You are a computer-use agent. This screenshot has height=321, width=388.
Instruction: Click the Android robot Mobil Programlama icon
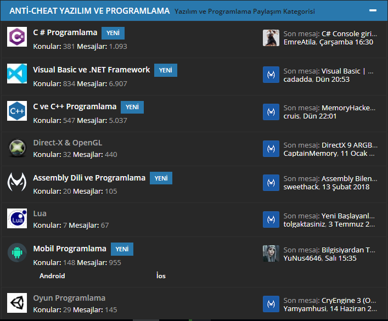point(17,252)
